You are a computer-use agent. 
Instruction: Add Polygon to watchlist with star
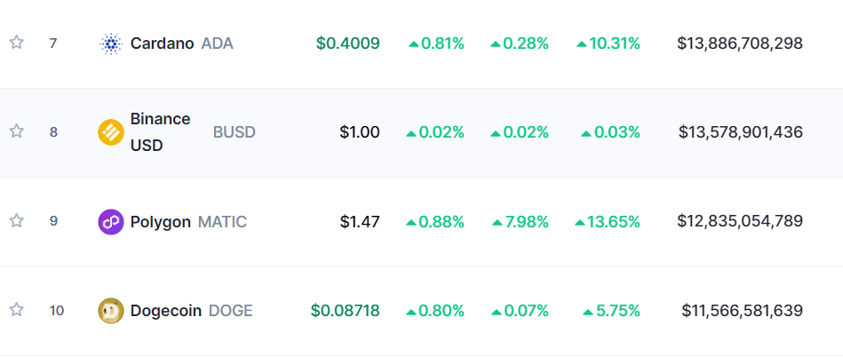(16, 220)
